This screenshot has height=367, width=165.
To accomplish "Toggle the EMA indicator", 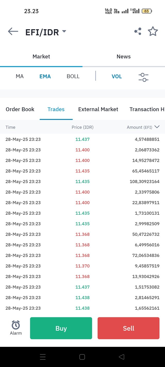I will coord(45,76).
